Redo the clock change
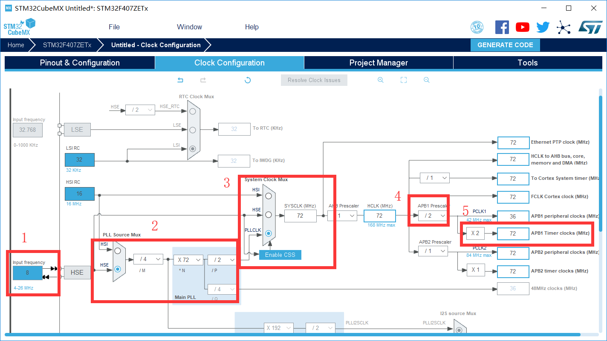Viewport: 607px width, 341px height. 203,80
